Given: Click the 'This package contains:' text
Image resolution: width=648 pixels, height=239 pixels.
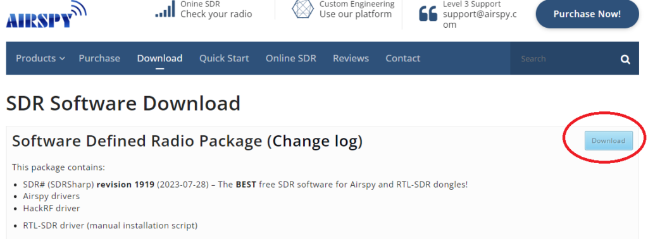Looking at the screenshot, I should tap(58, 167).
